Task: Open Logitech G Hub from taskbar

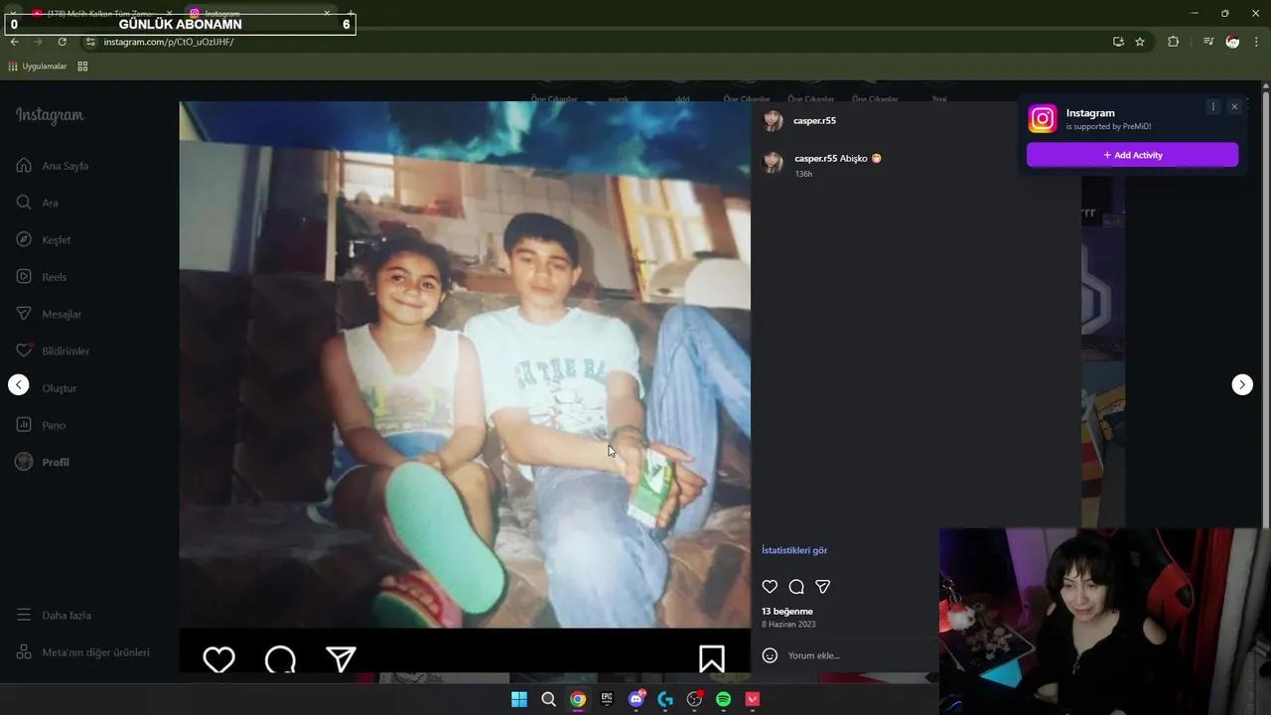Action: point(665,699)
